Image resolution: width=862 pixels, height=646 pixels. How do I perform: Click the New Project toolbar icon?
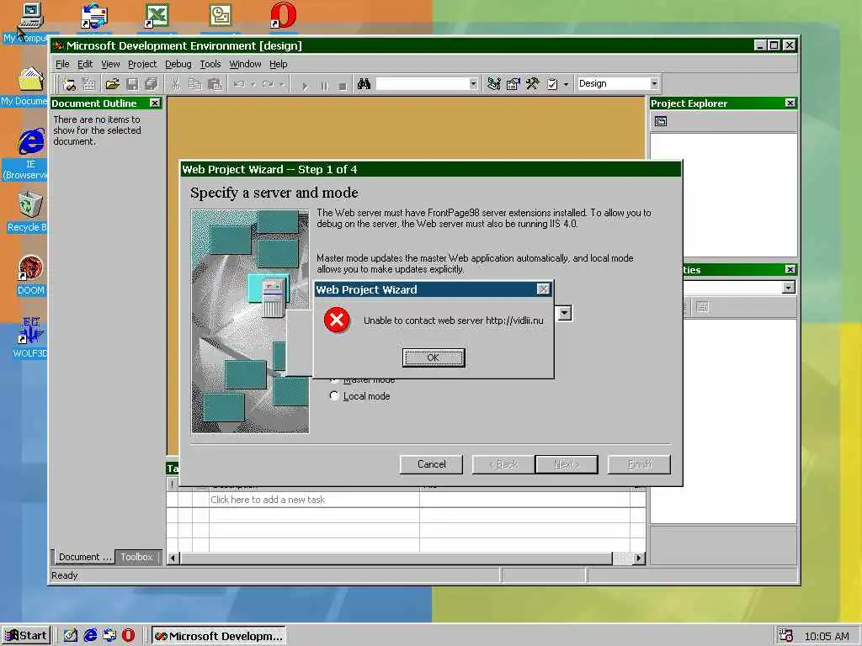click(69, 84)
